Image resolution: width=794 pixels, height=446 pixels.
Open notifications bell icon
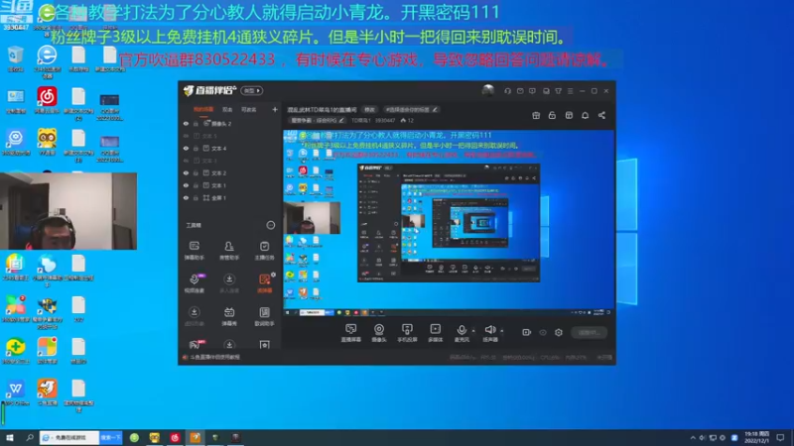point(585,115)
